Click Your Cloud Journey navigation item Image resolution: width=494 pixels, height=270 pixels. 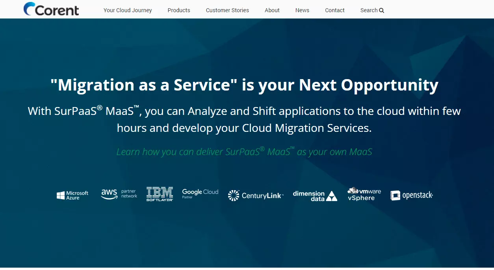(128, 10)
